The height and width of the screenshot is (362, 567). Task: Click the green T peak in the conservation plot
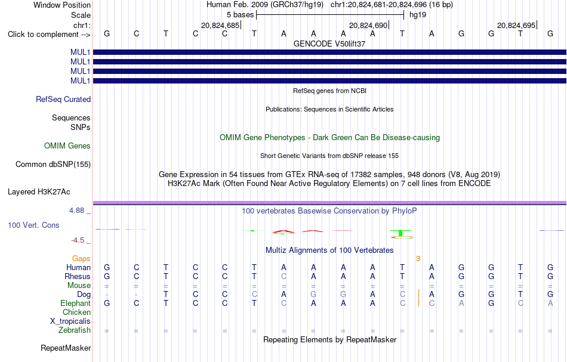400,233
